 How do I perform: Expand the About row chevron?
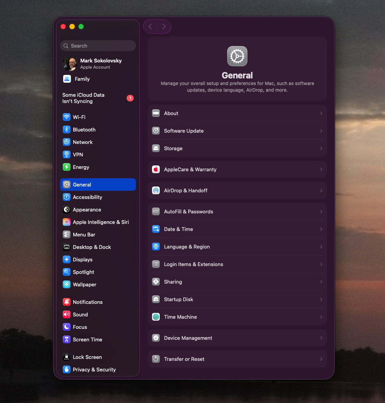(x=321, y=113)
